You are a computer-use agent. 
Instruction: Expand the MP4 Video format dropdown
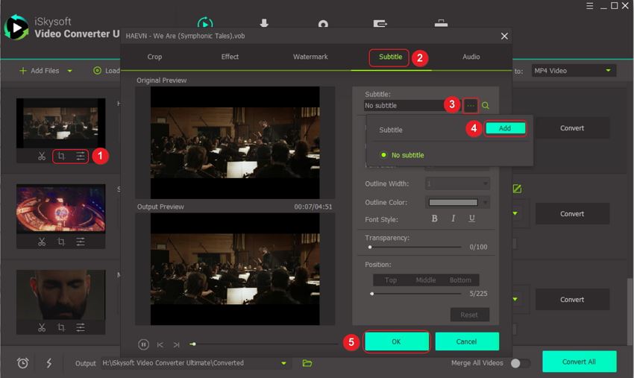click(x=609, y=71)
